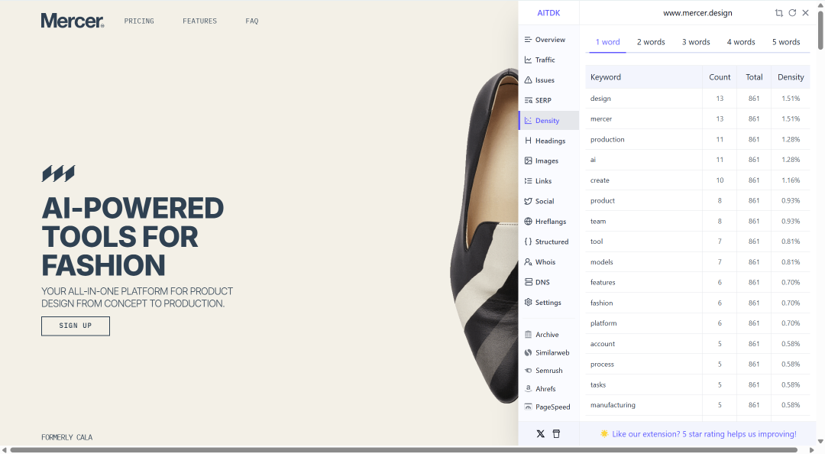This screenshot has width=825, height=454.
Task: Click the vertical scrollbar thumb at right
Action: click(x=820, y=30)
